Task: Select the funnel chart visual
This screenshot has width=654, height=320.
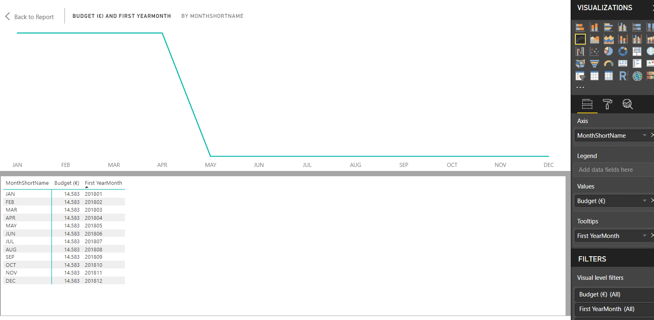Action: pyautogui.click(x=594, y=64)
